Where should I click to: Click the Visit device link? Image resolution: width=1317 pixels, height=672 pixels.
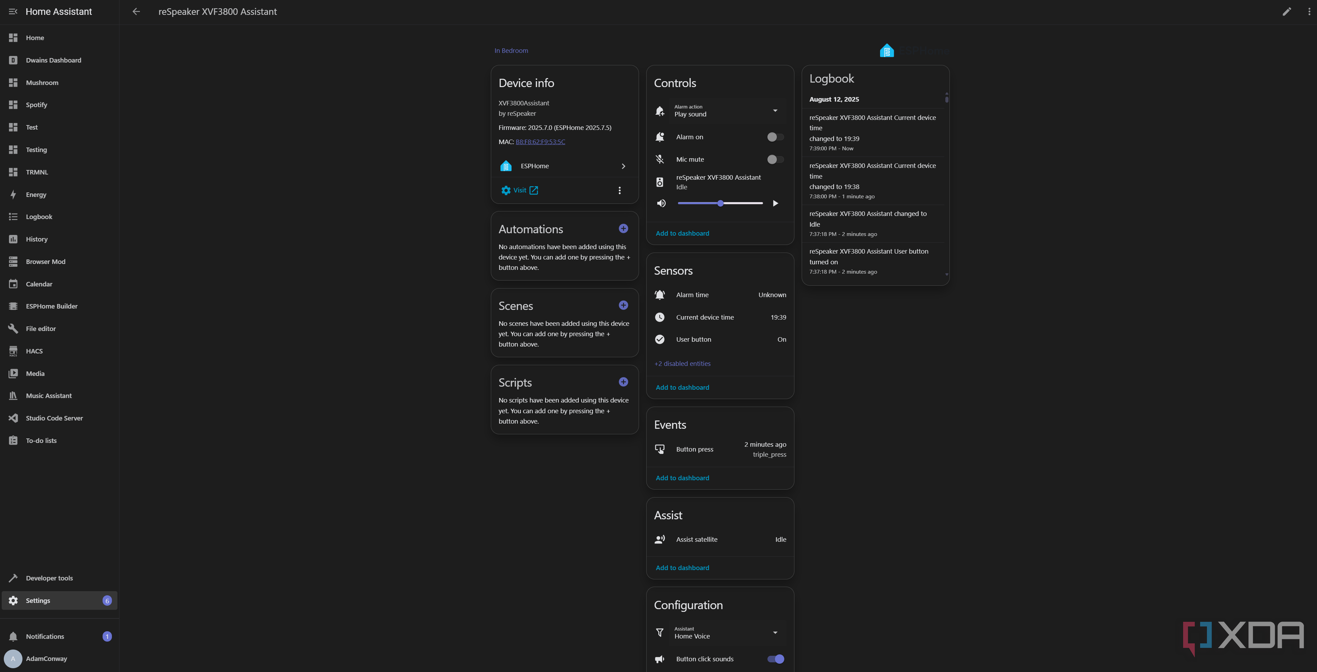(520, 190)
